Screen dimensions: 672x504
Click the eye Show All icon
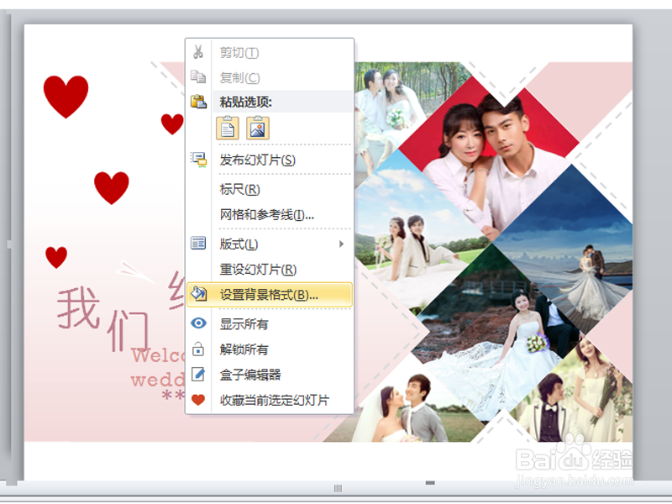[198, 323]
